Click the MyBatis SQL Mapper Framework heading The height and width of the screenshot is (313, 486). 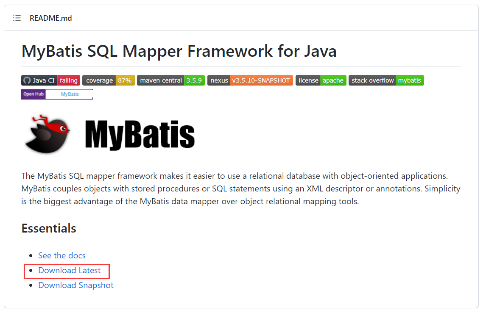tap(179, 51)
